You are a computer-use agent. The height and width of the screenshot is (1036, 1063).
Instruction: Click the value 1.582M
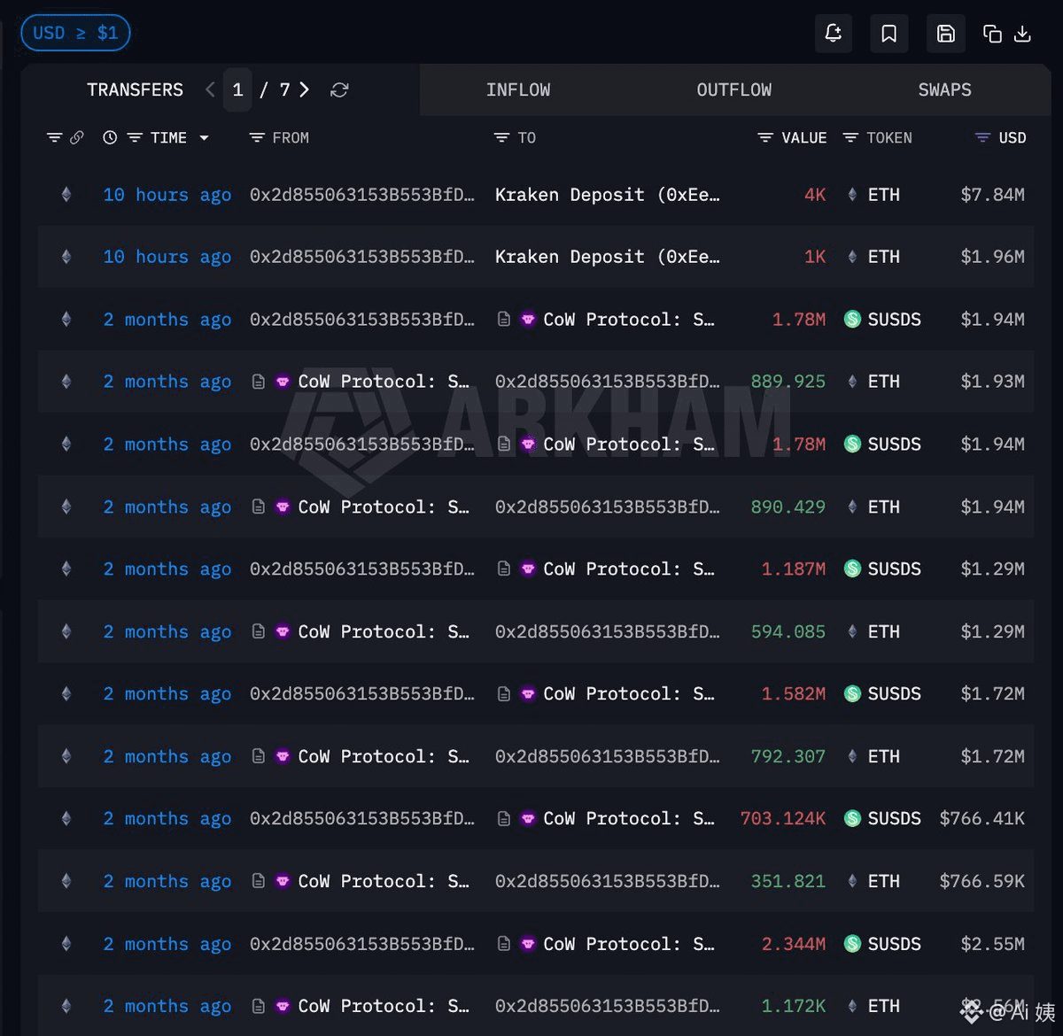(x=793, y=694)
